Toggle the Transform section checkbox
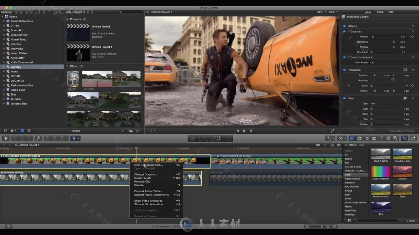Screen dimensions: 419x235 point(344,70)
